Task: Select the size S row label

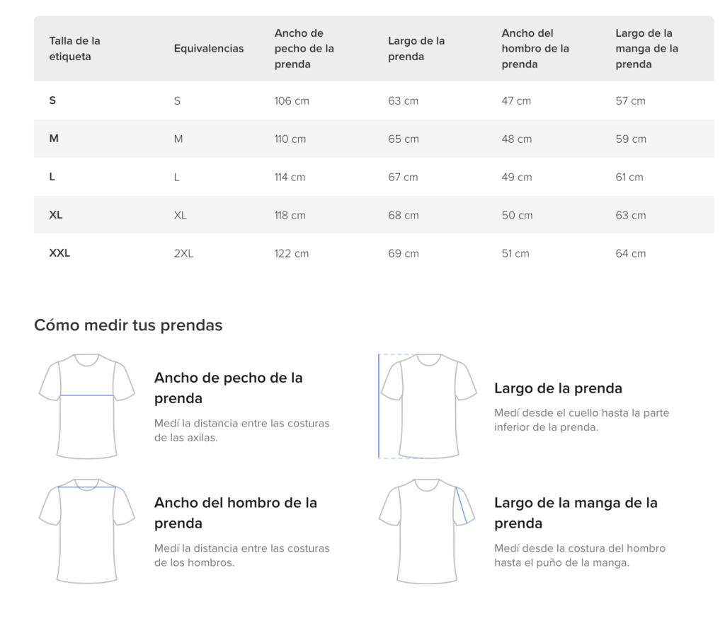Action: point(52,100)
